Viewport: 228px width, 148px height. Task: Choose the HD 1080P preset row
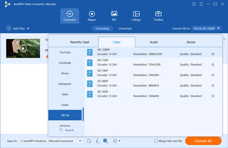pos(154,52)
